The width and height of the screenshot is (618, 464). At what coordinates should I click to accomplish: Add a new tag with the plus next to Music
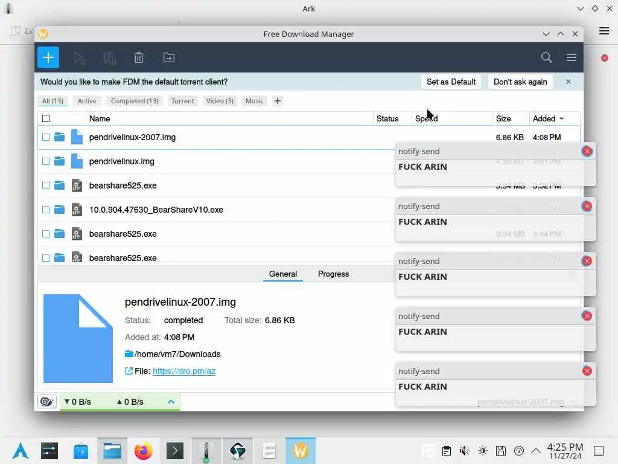tap(278, 101)
